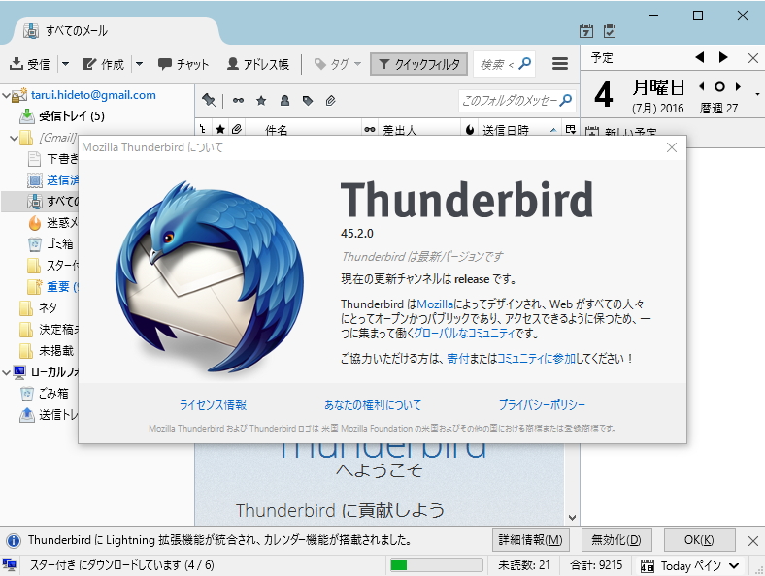Open the Get Messages dropdown arrow
The image size is (765, 576).
tap(65, 64)
